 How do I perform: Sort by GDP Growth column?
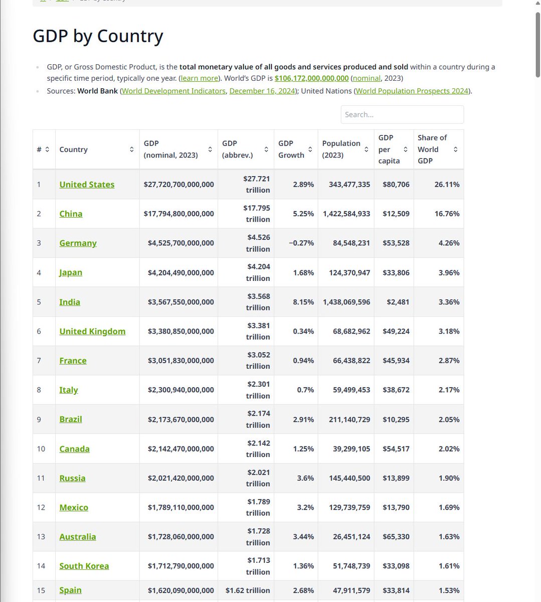pyautogui.click(x=310, y=149)
